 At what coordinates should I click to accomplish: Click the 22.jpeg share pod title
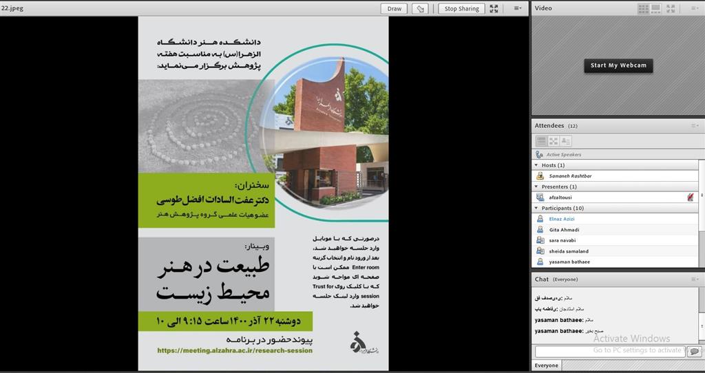[x=12, y=8]
